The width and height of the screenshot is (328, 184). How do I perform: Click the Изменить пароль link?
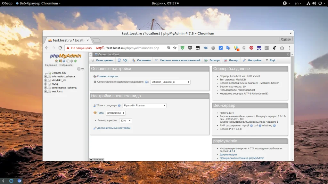[108, 76]
